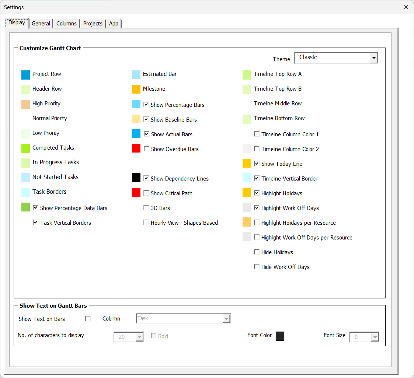Uncheck Show Percentage Bars checkbox
This screenshot has width=414, height=378.
pyautogui.click(x=146, y=105)
